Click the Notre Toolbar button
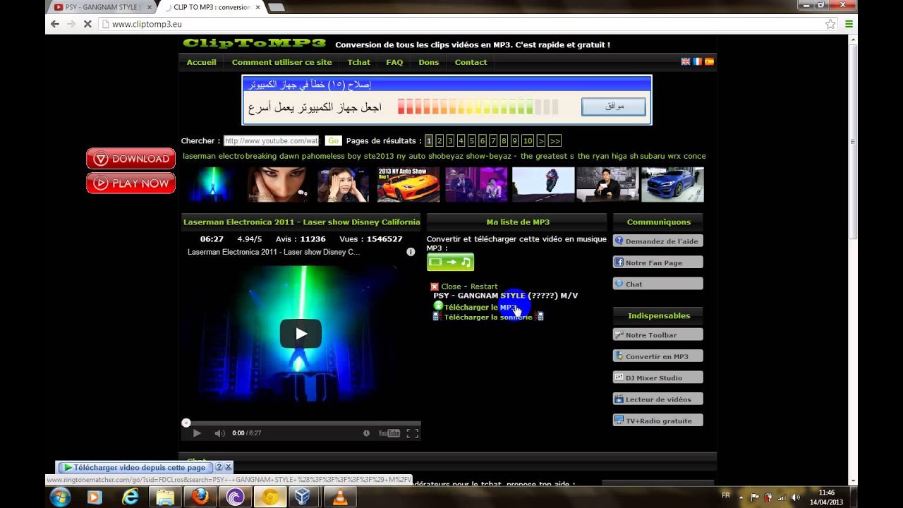 (x=657, y=335)
